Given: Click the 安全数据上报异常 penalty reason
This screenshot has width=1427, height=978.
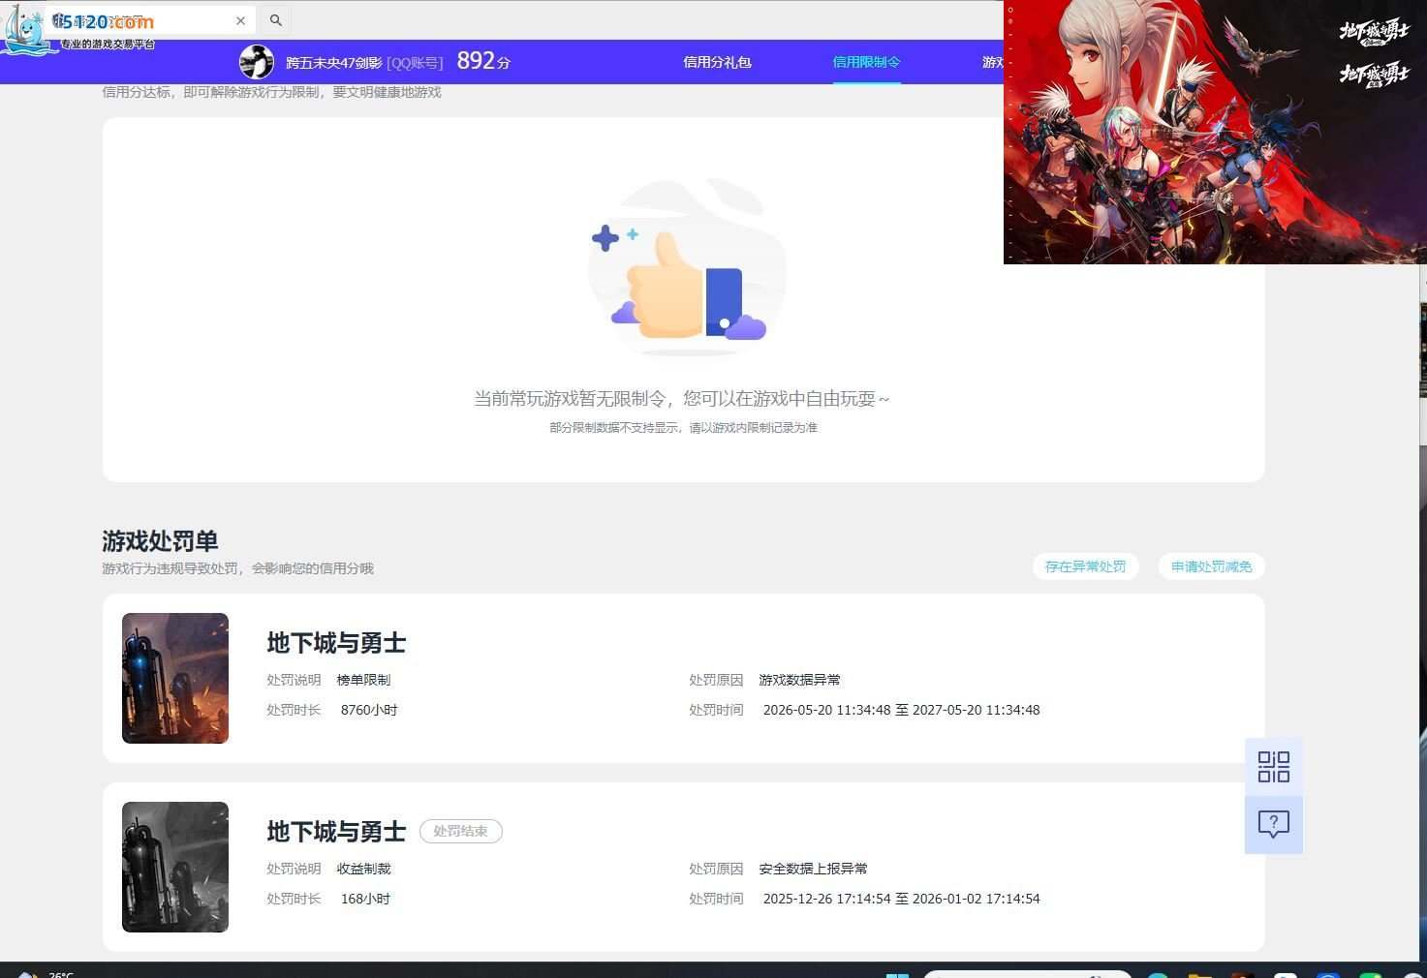Looking at the screenshot, I should tap(813, 869).
